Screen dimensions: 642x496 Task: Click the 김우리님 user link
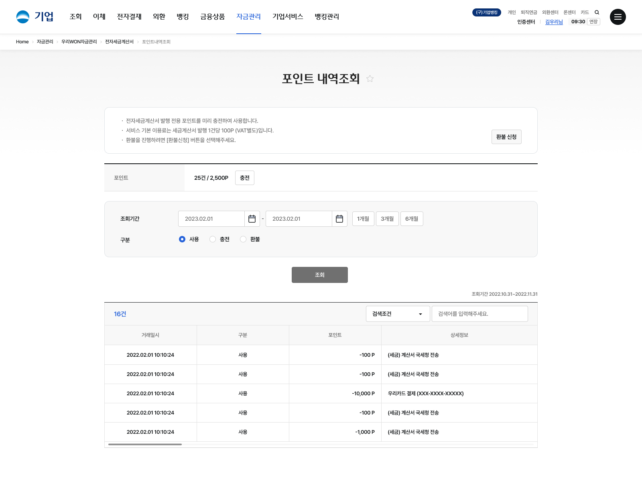click(554, 22)
